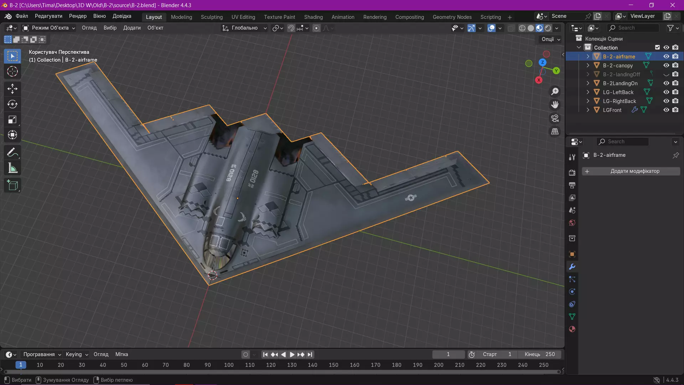Hide B-2-canopy with its eye icon
The width and height of the screenshot is (684, 385).
(x=666, y=65)
